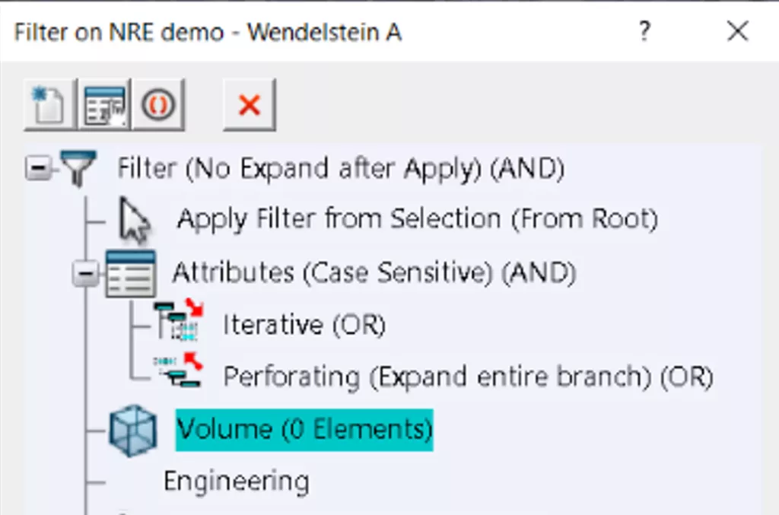The image size is (779, 515).
Task: Select the Iterative (OR) entry
Action: (x=304, y=323)
